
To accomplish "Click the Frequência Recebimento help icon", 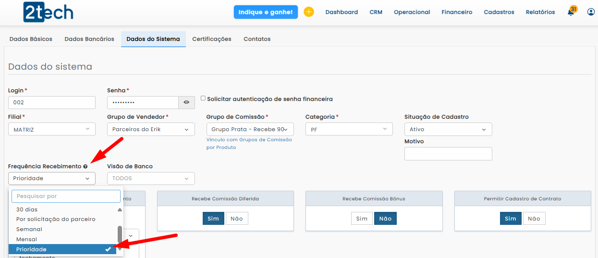I will [x=85, y=167].
